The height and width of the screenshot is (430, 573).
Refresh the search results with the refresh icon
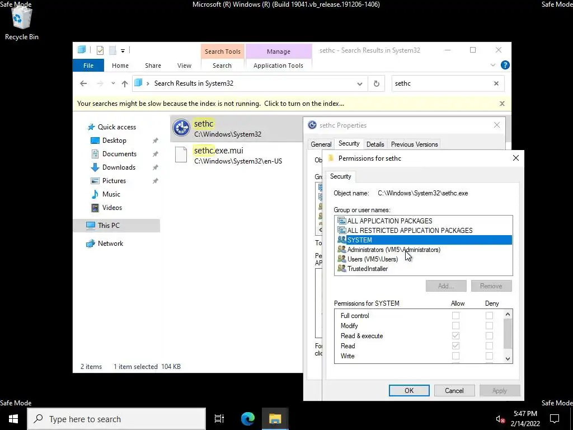377,84
